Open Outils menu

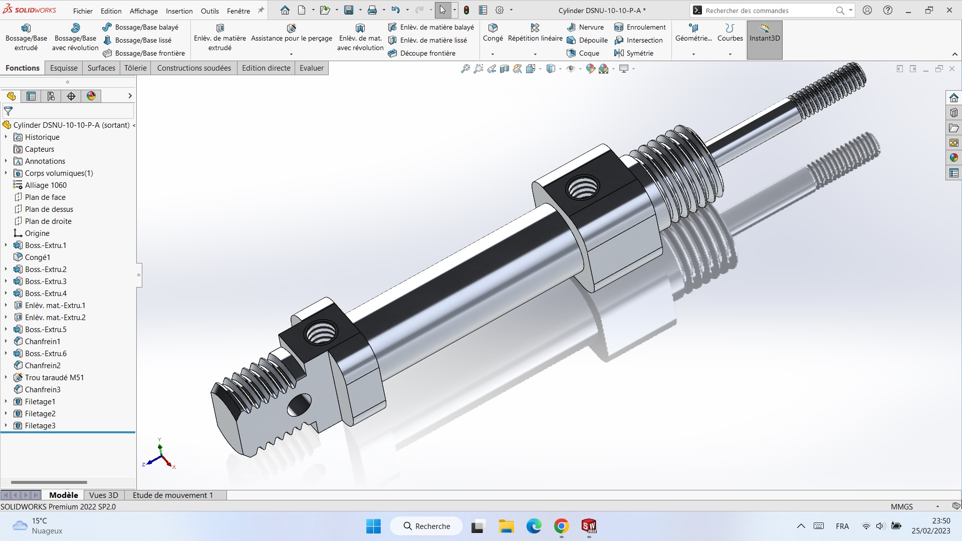(x=210, y=11)
